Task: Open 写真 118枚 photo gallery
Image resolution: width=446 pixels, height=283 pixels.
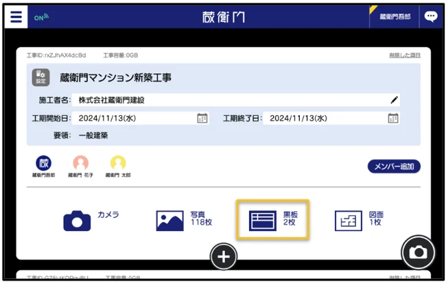Action: coord(180,220)
